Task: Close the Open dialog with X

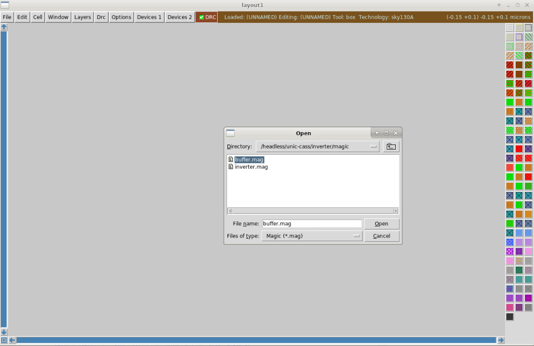Action: tap(395, 133)
